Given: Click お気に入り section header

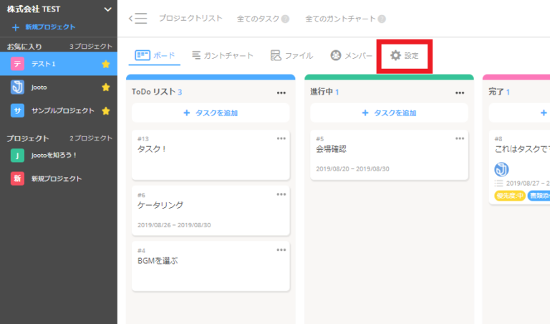Looking at the screenshot, I should coord(24,47).
